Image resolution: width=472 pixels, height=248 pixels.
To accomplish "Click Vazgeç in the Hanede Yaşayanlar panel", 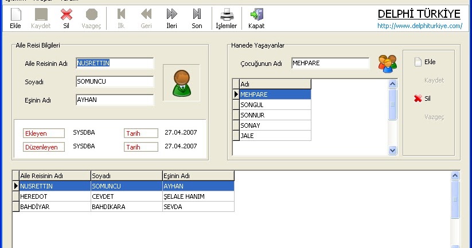I will pyautogui.click(x=434, y=117).
